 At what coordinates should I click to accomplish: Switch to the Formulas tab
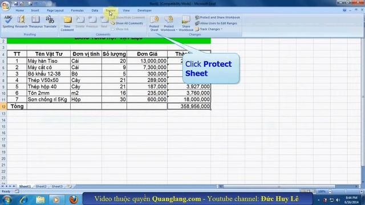point(78,10)
